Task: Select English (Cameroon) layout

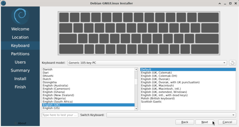Action: [x=88, y=89]
